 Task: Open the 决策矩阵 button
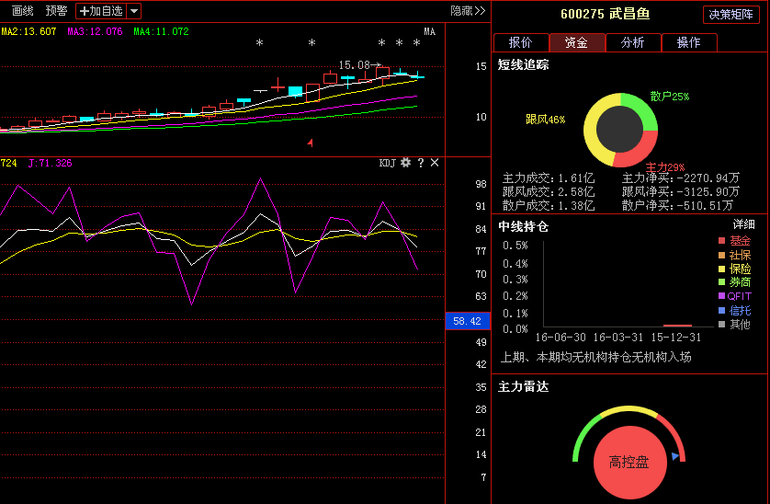coord(730,15)
